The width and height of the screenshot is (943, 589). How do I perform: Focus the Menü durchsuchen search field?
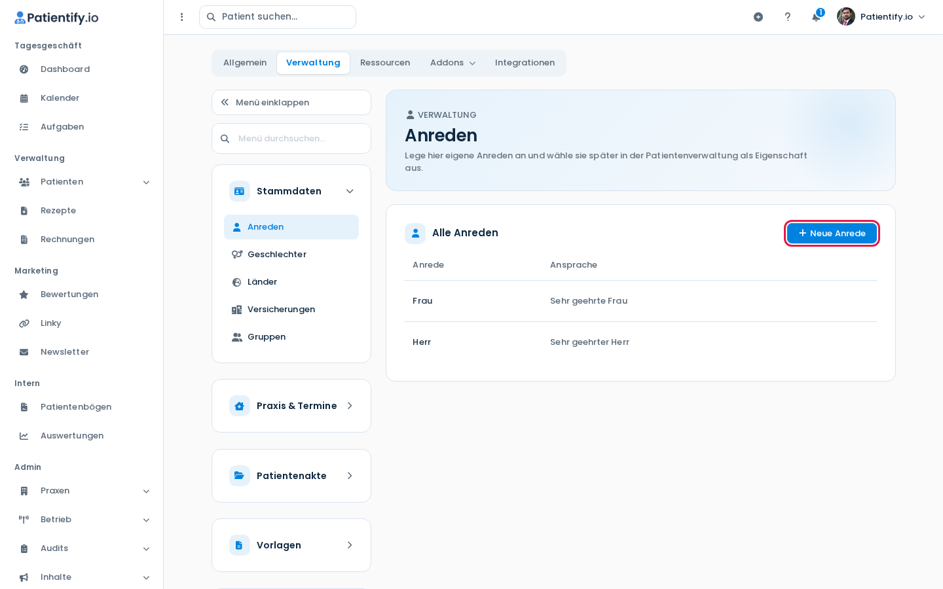(x=291, y=139)
